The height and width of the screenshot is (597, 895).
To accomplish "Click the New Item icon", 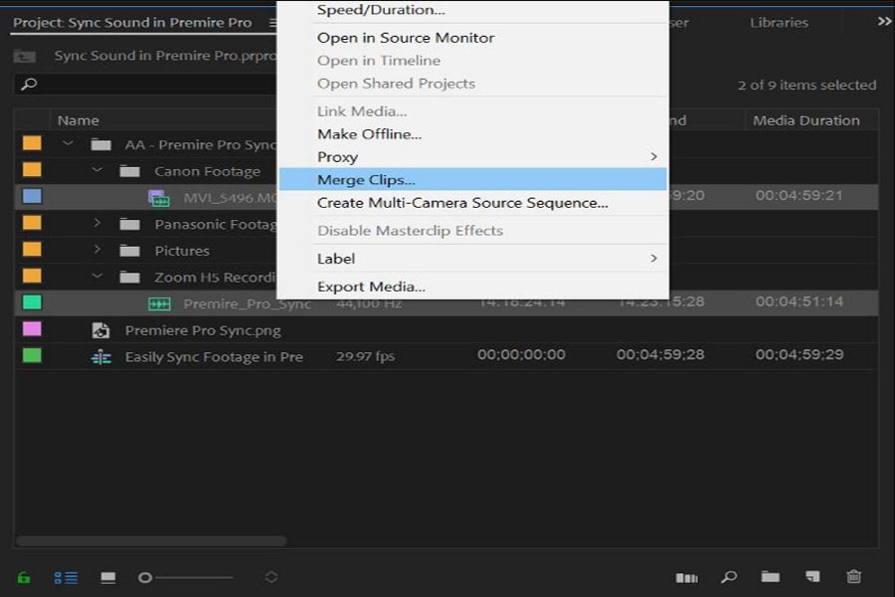I will (x=812, y=576).
